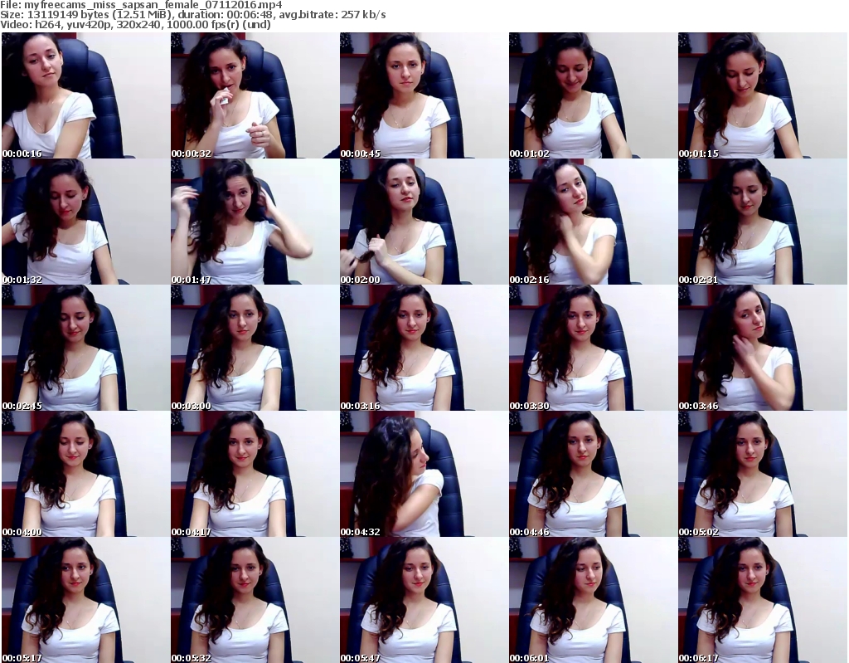Select the thumbnail stamped 00:00:45
849x663 pixels.
point(424,95)
